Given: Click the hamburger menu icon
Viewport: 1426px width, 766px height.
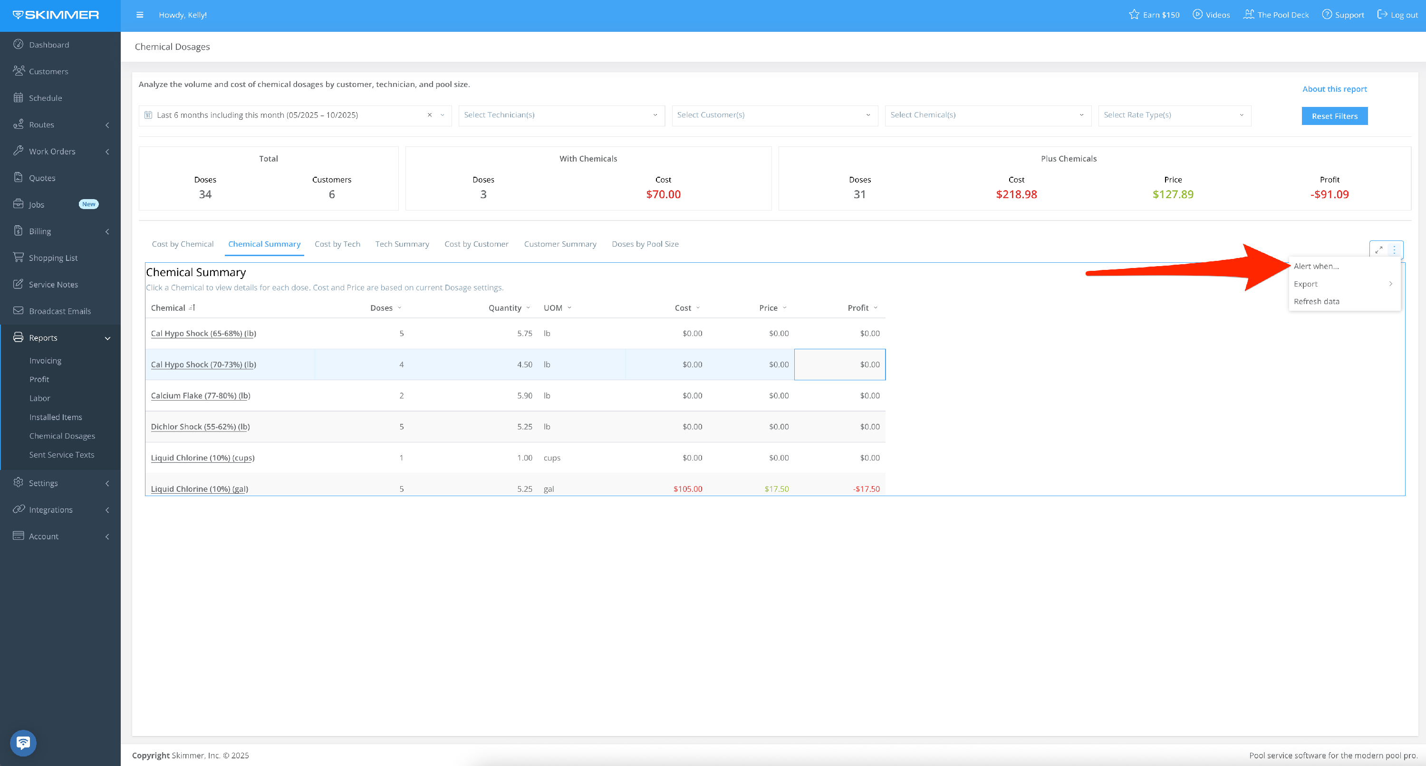Looking at the screenshot, I should [x=139, y=15].
